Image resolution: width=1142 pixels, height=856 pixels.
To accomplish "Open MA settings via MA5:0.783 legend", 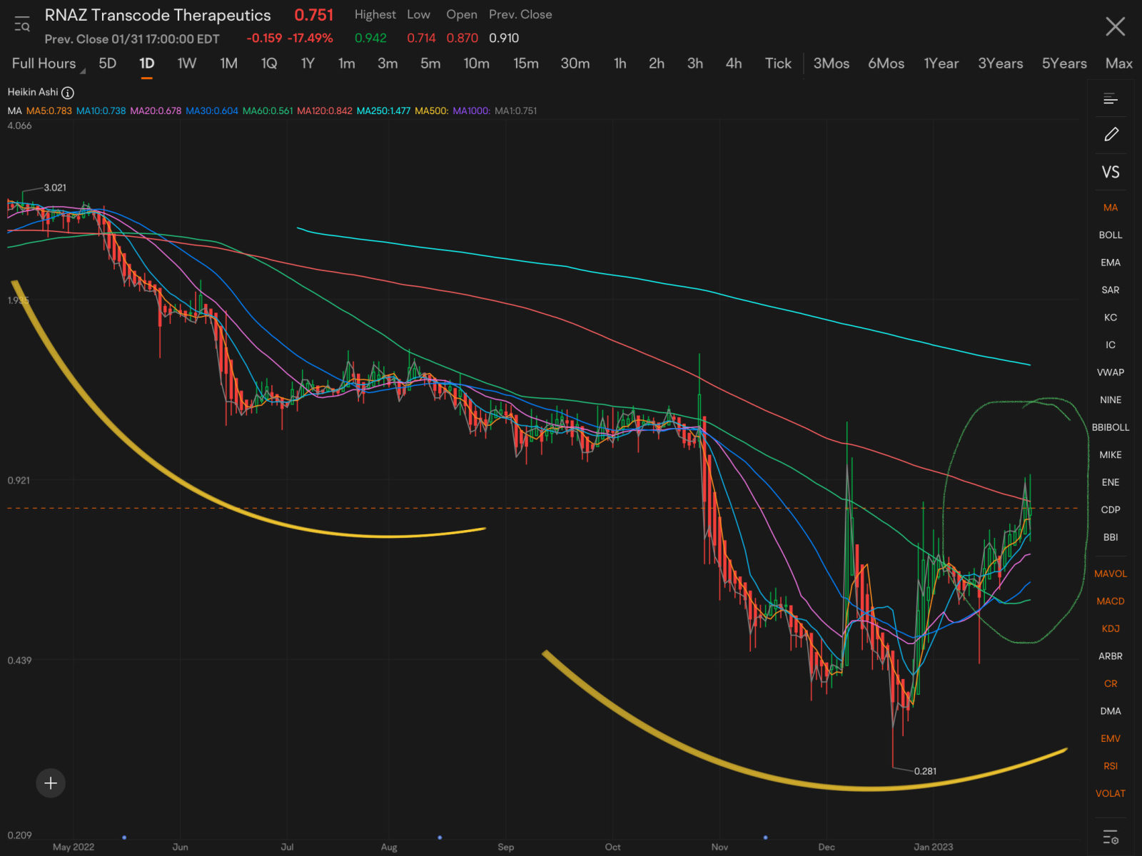I will point(49,111).
